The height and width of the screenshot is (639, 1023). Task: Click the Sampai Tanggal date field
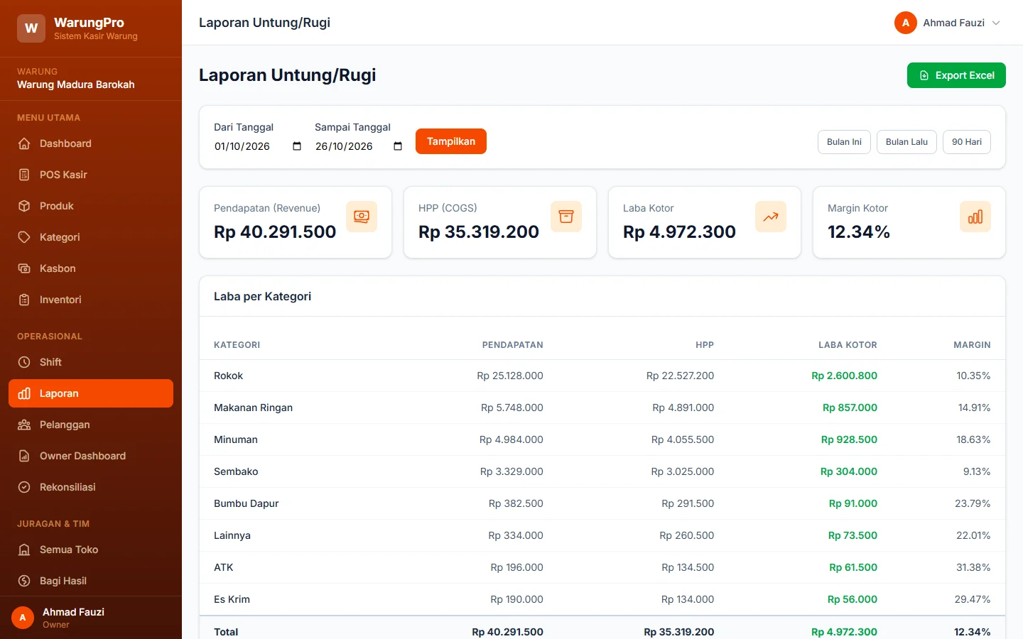pyautogui.click(x=359, y=146)
